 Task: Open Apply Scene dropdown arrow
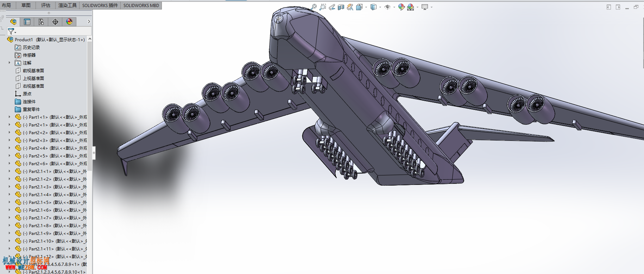coord(417,7)
